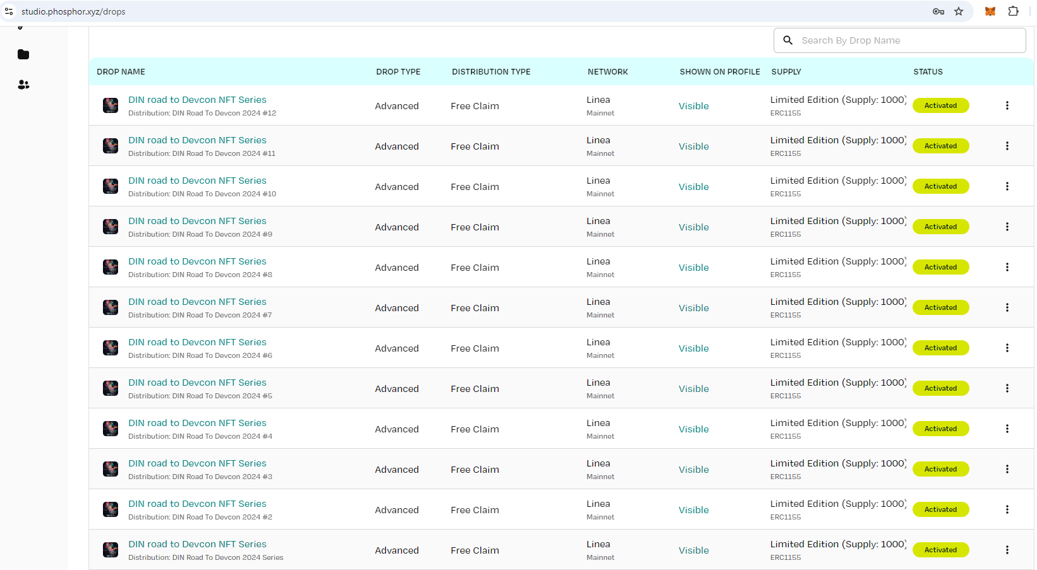Click the DROP NAME column header
This screenshot has height=570, width=1037.
[121, 72]
